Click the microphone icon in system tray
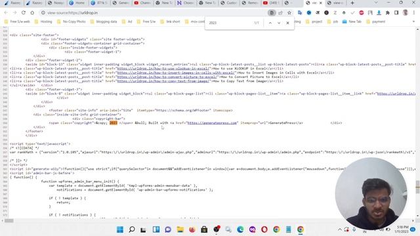This screenshot has width=420, height=236. pyautogui.click(x=354, y=229)
